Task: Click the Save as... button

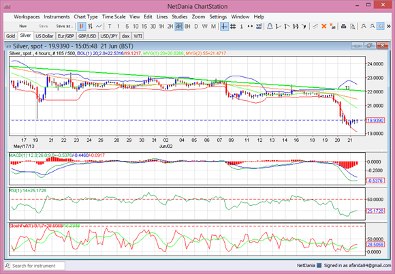Action: [x=65, y=26]
